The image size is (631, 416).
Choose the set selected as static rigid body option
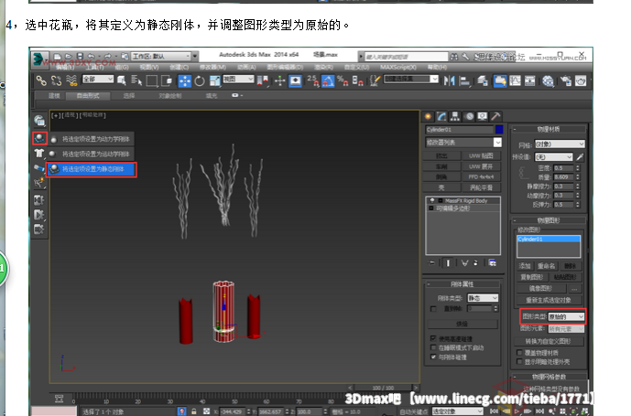[x=92, y=169]
